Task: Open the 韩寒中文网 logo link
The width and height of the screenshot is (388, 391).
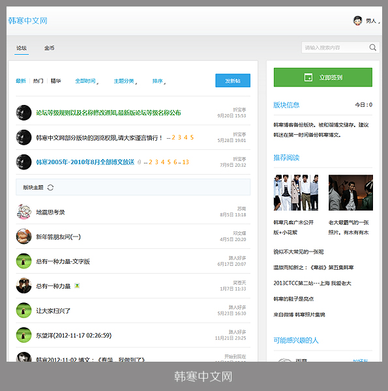Action: [x=27, y=21]
